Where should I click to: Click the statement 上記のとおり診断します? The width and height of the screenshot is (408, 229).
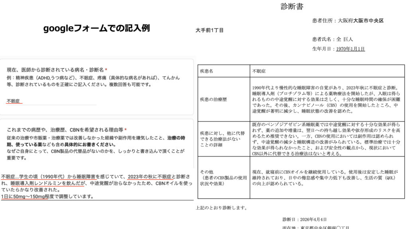tap(221, 208)
